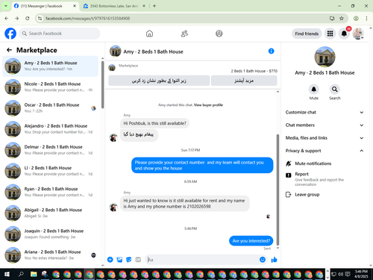
Task: Report this conversation
Action: 325,179
